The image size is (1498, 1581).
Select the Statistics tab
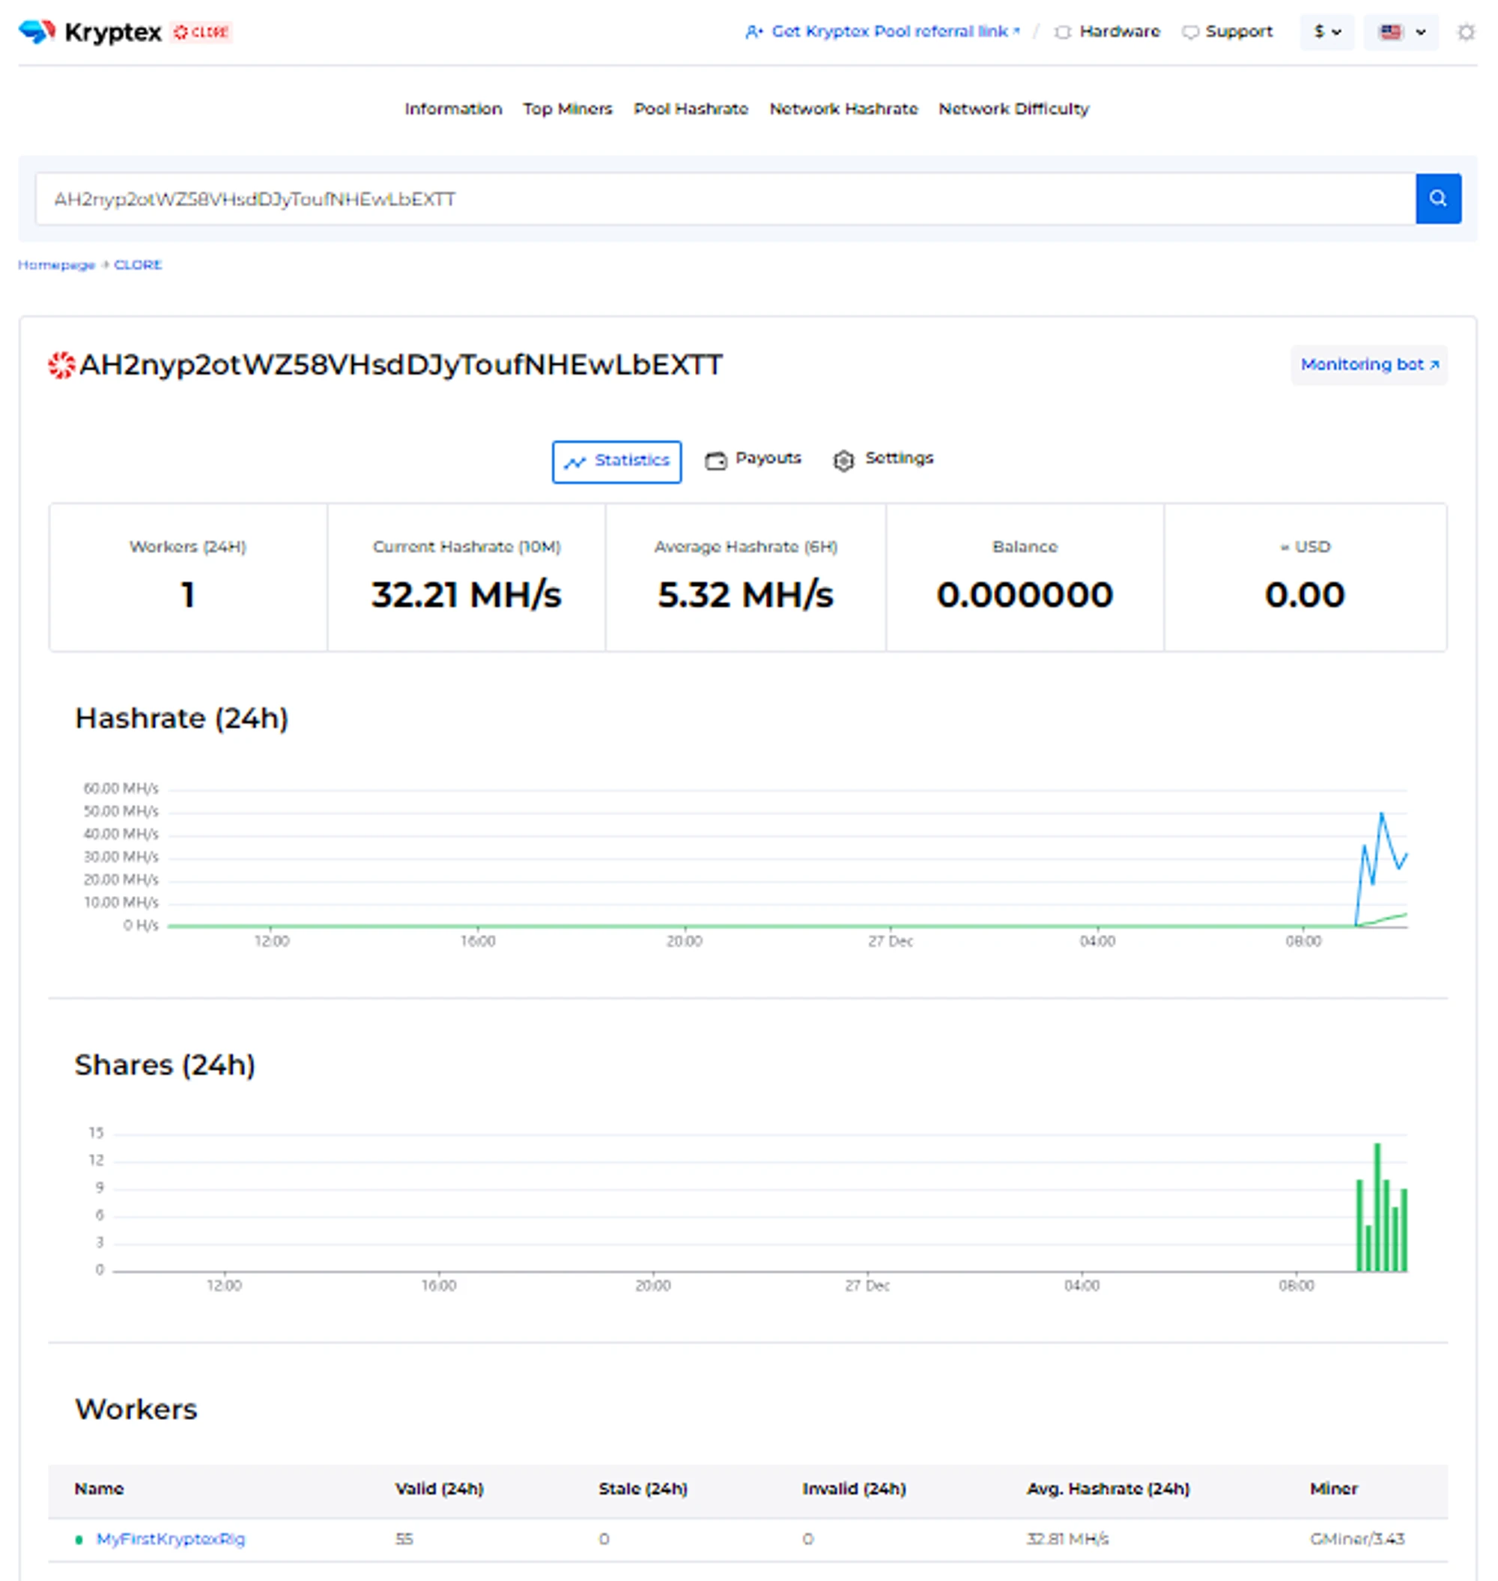616,461
